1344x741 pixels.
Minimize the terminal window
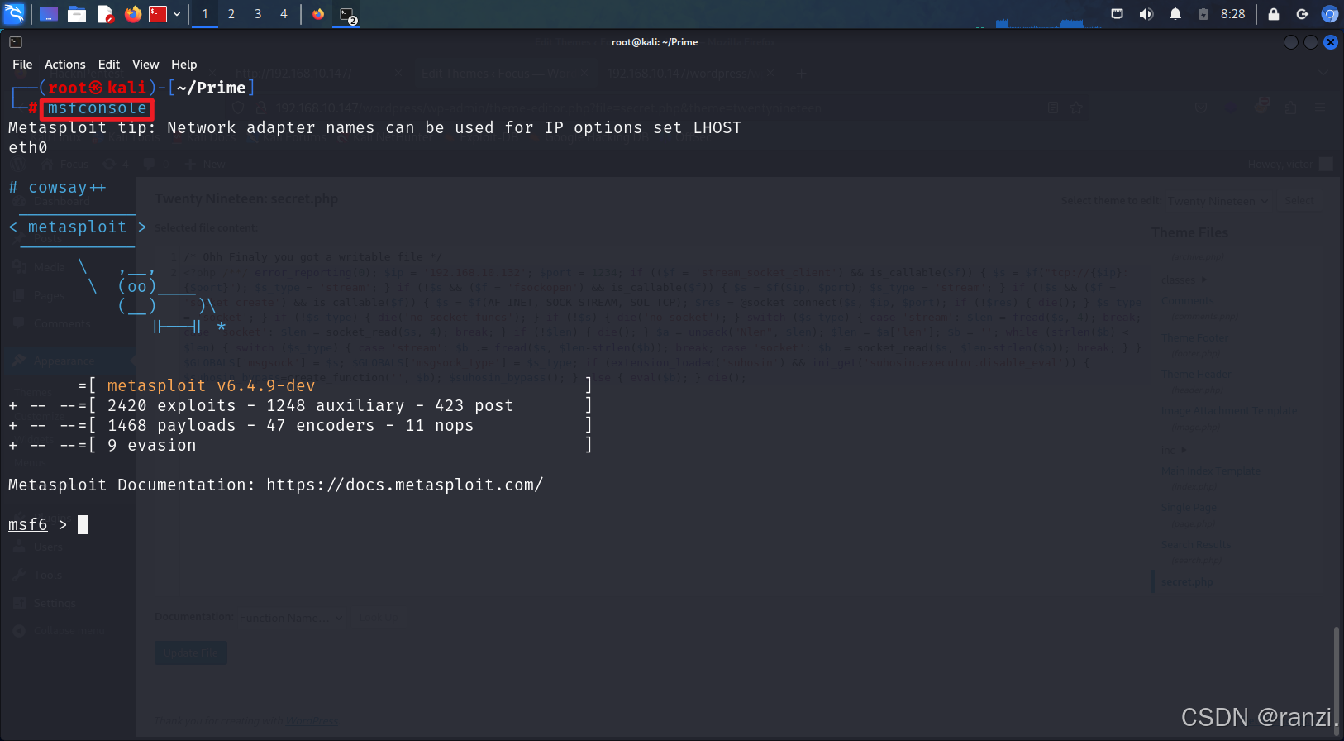coord(1291,42)
